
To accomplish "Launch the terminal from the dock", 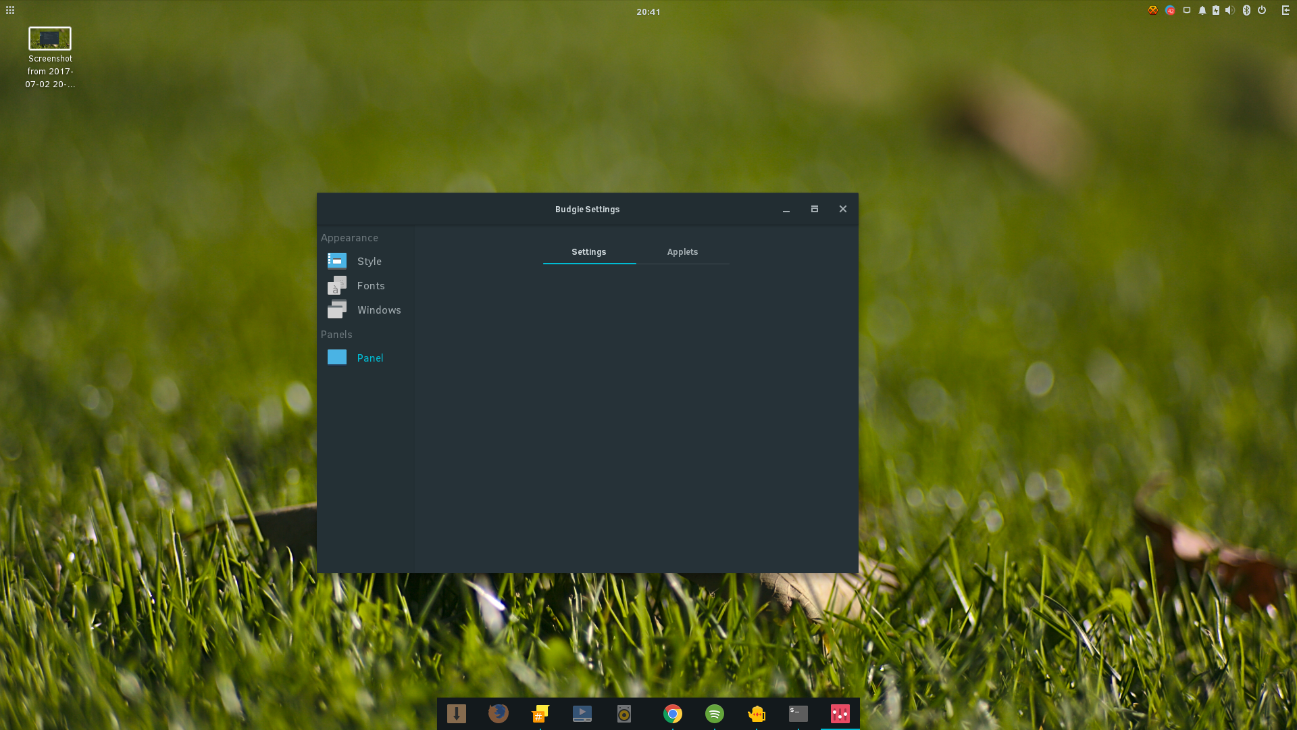I will (798, 714).
